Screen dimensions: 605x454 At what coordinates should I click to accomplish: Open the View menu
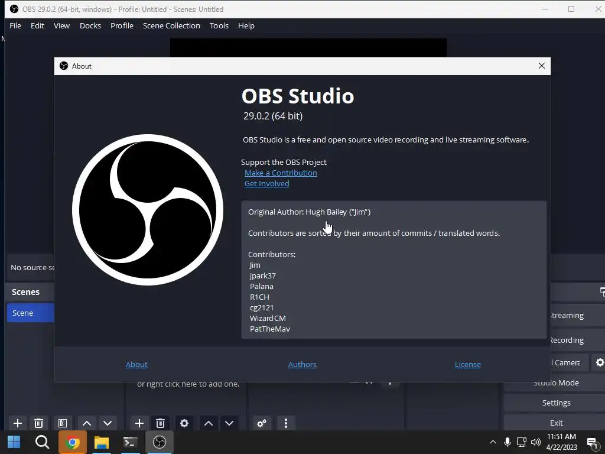(61, 25)
